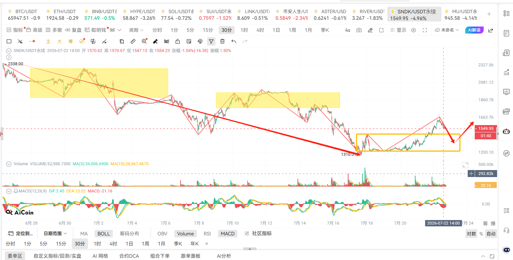Expand the 周期 period dropdown
The image size is (513, 260).
(x=136, y=30)
